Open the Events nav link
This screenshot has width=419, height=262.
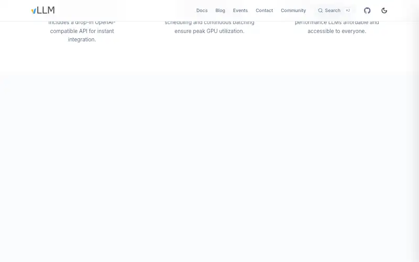click(240, 10)
